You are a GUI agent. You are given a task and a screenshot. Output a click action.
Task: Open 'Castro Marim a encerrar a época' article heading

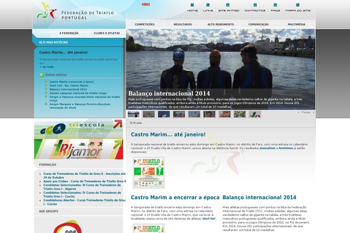[175, 197]
